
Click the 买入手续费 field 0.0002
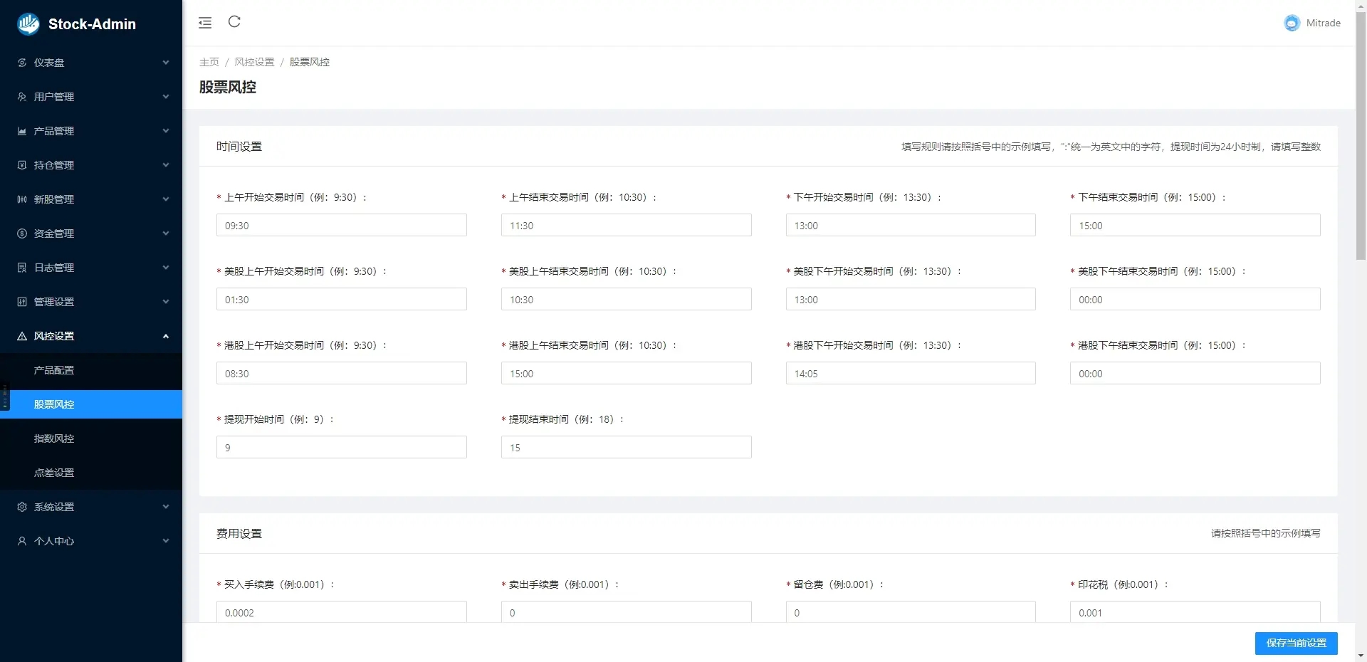tap(342, 611)
